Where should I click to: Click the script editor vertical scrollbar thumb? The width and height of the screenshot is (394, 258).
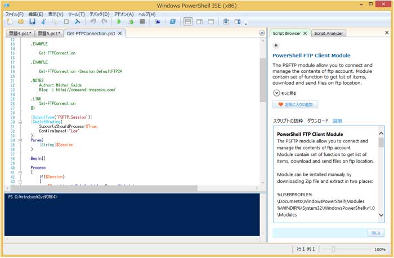pyautogui.click(x=263, y=80)
